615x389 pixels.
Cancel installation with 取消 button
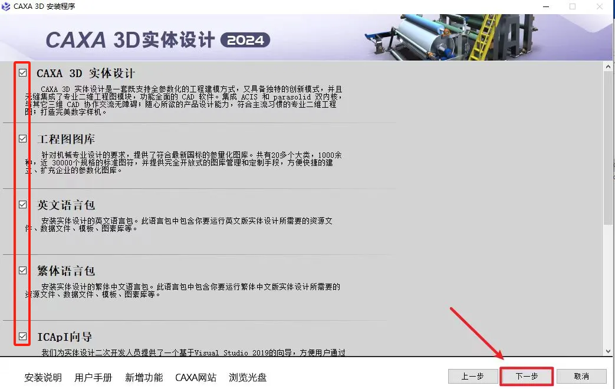581,377
